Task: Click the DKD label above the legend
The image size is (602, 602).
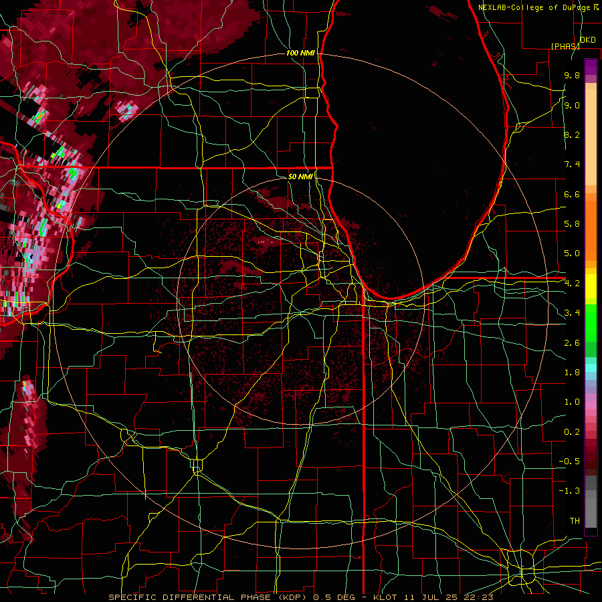Action: point(587,40)
